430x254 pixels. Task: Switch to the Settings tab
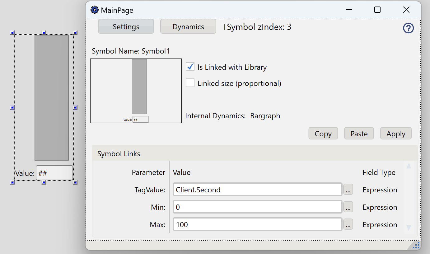[126, 27]
